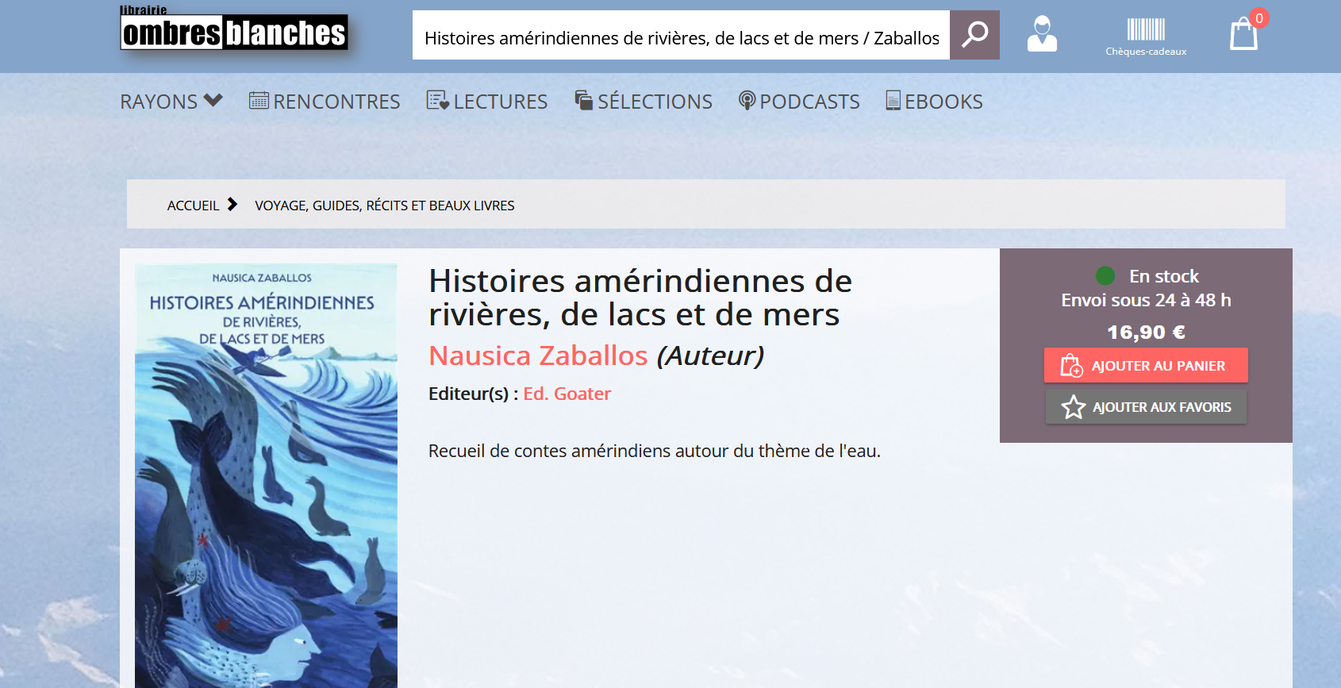The image size is (1341, 688).
Task: Click inside the search text field
Action: (681, 37)
